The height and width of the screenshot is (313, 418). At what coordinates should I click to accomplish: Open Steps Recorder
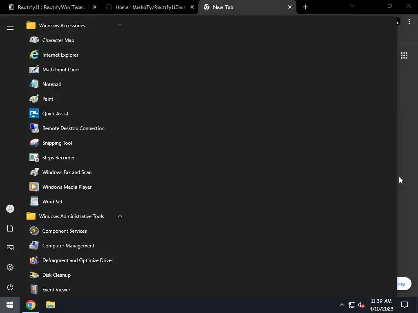click(75, 158)
